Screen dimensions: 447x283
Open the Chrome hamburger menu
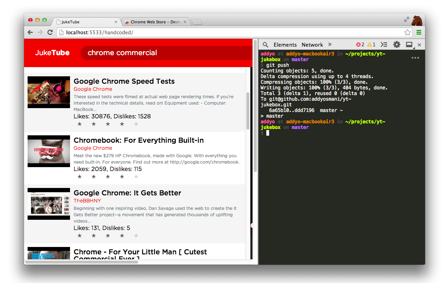coord(418,32)
